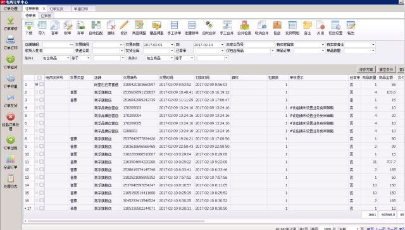The height and width of the screenshot is (230, 405).
Task: Toggle the select-all checkbox in table header
Action: 39,77
